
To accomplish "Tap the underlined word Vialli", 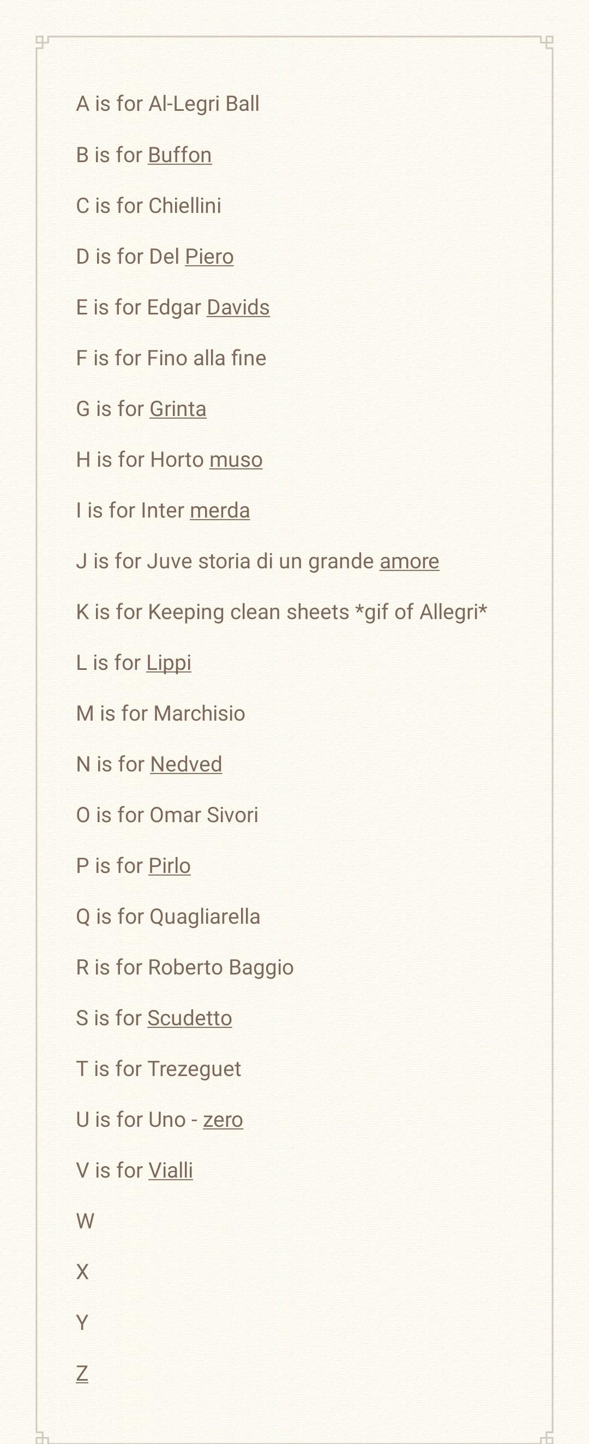I will pos(171,1170).
